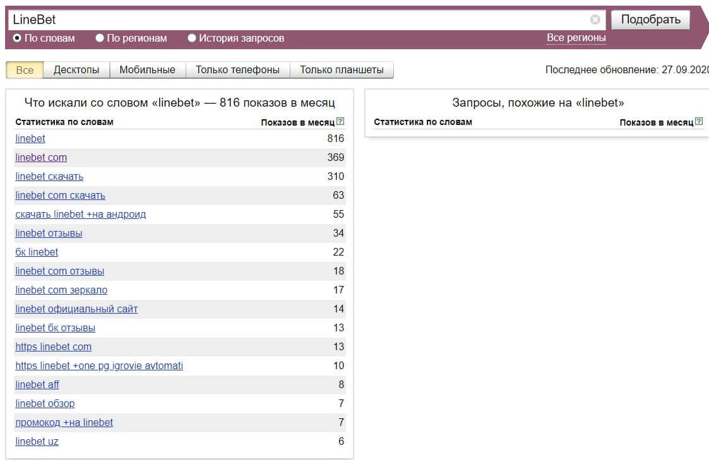The width and height of the screenshot is (709, 460).
Task: Open the 'промокод +на linebet' link
Action: click(x=64, y=423)
